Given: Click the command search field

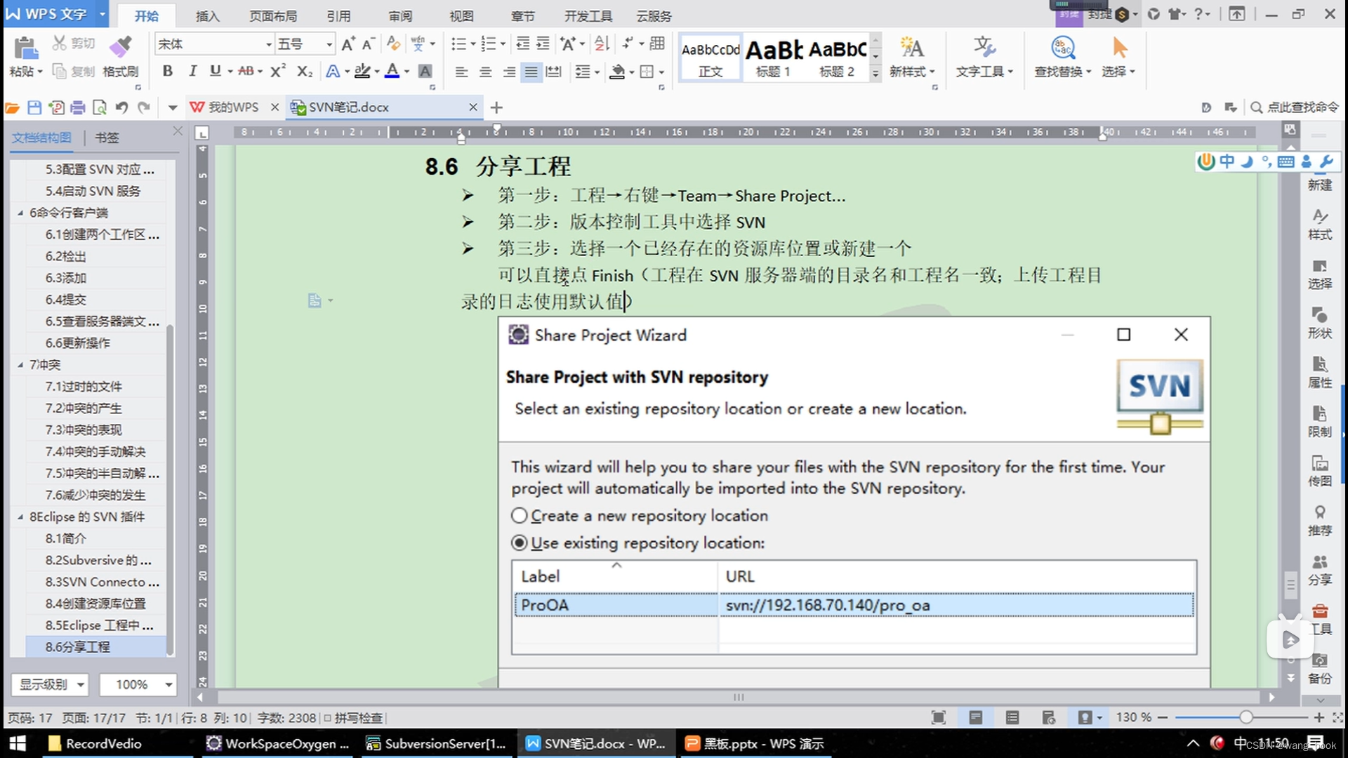Looking at the screenshot, I should point(1295,107).
